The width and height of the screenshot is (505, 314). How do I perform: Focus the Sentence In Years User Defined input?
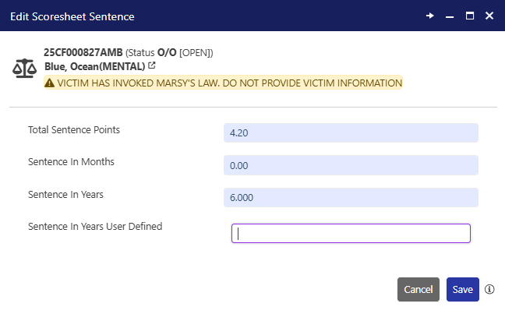[351, 233]
